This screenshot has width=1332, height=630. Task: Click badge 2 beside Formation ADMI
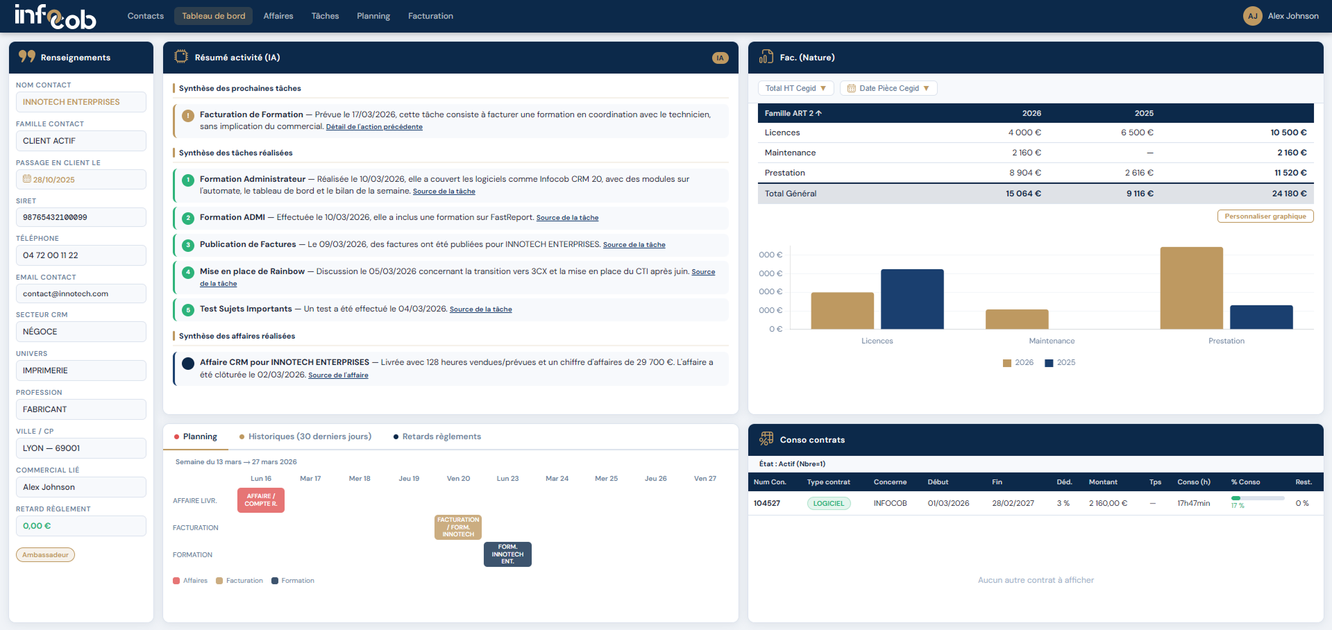(x=188, y=218)
